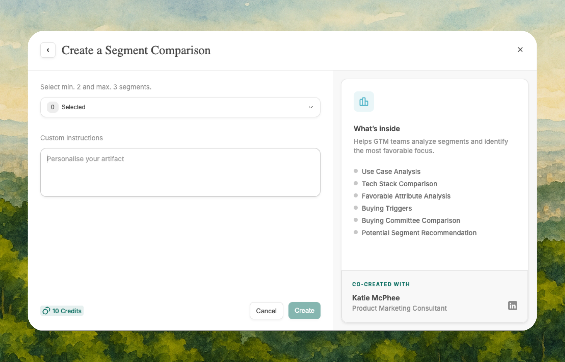
Task: Click Buying Committee Comparison item
Action: pos(411,221)
